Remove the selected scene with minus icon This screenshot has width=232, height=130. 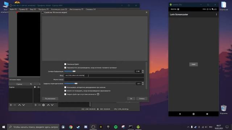click(x=15, y=105)
